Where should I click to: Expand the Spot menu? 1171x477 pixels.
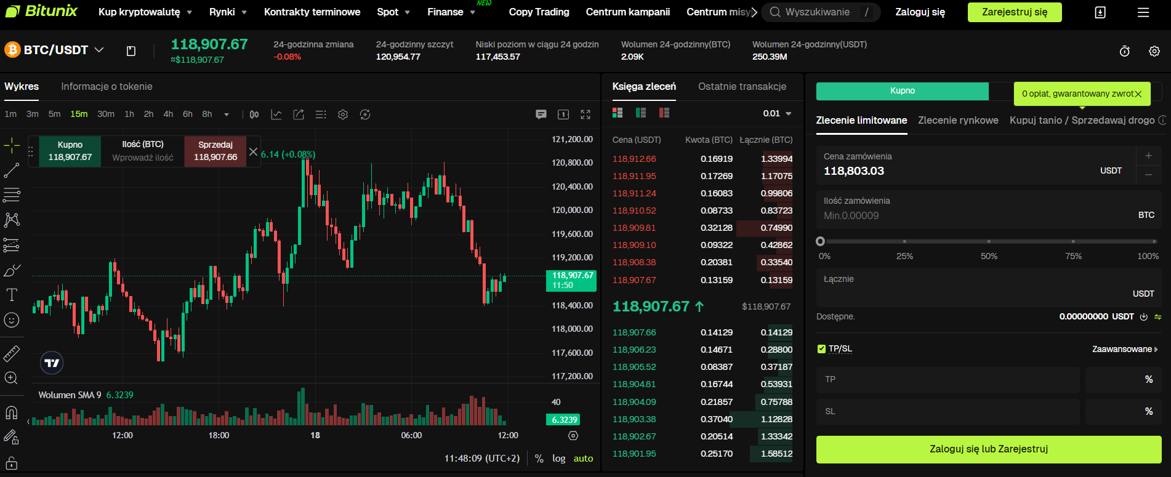point(393,12)
